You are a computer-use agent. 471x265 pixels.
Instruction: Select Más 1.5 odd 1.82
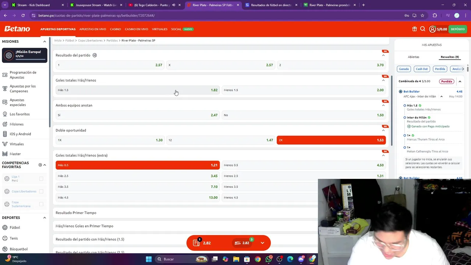(x=138, y=90)
